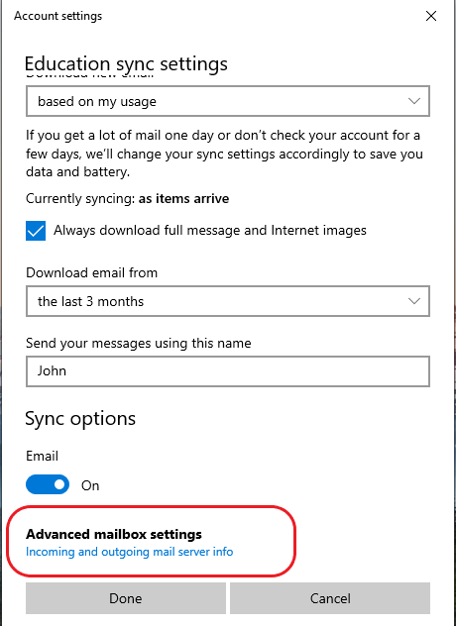Click the "Send your messages using this name" label
Screen dimensions: 456x626
[138, 344]
